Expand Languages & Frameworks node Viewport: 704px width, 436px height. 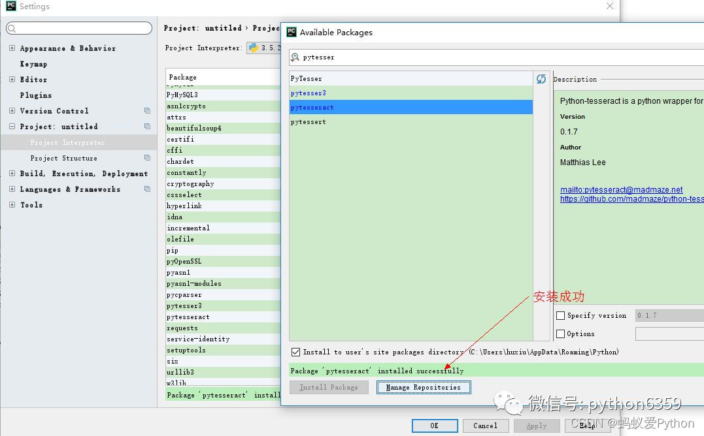click(12, 189)
